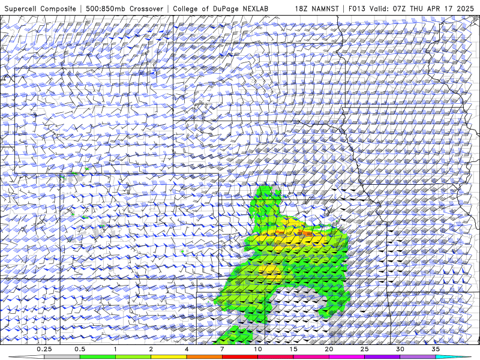Screen dimensions: 480x360
Task: Click the legend value 2
Action: [x=151, y=349]
